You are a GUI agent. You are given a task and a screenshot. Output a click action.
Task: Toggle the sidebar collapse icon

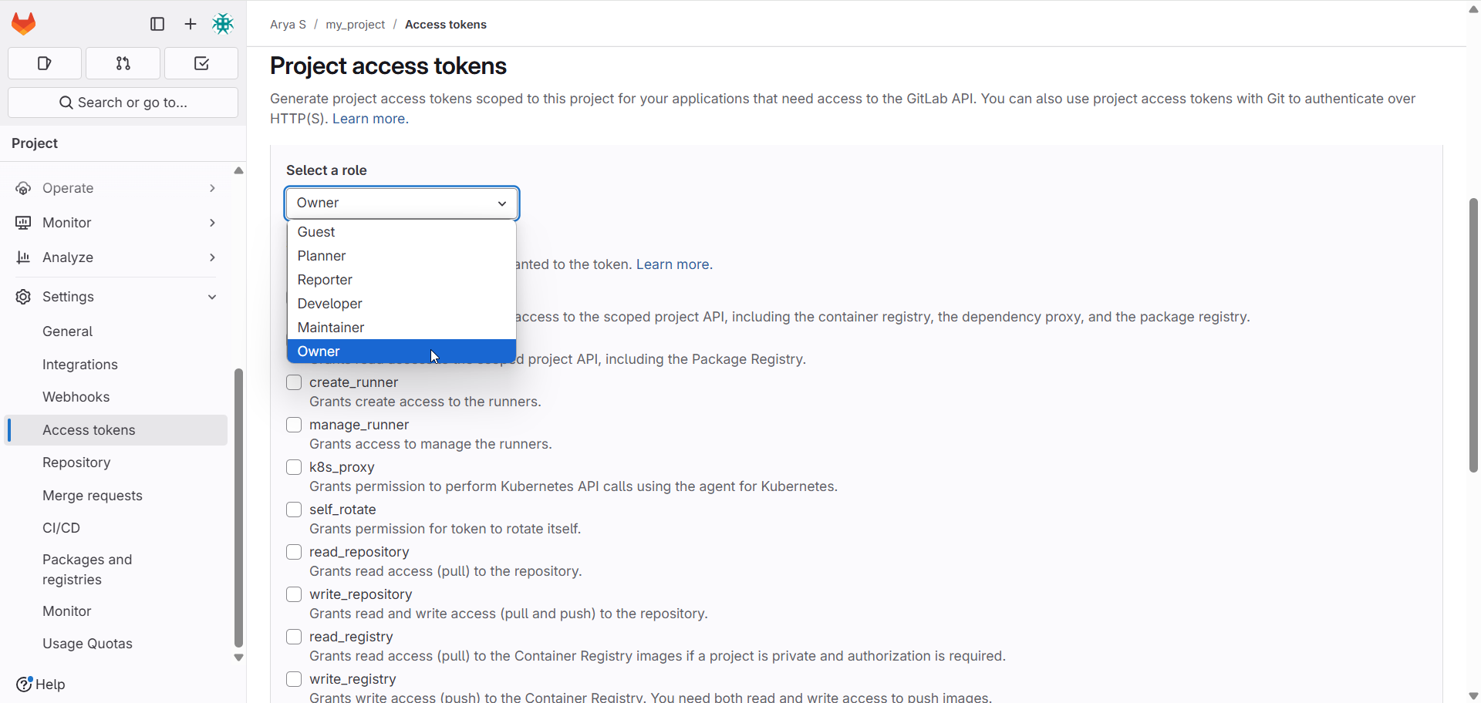pyautogui.click(x=157, y=24)
